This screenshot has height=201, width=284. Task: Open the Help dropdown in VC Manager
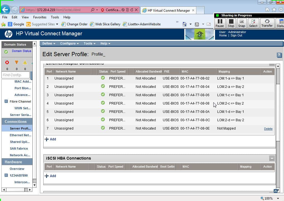pyautogui.click(x=105, y=43)
